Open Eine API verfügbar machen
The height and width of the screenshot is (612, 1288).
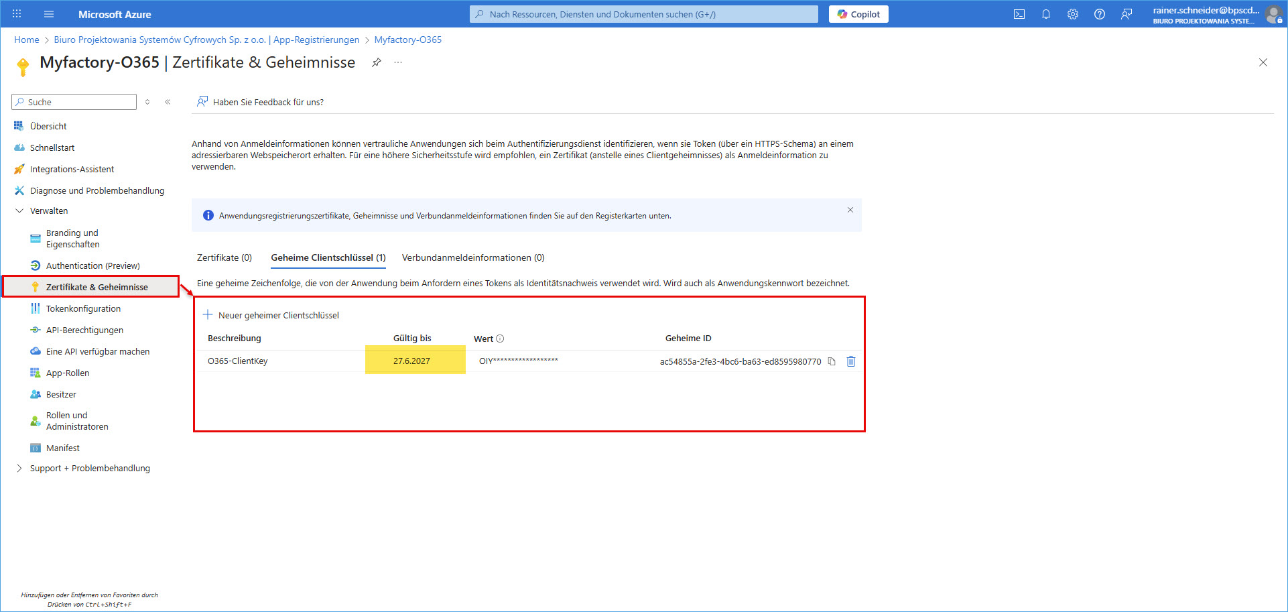point(98,351)
